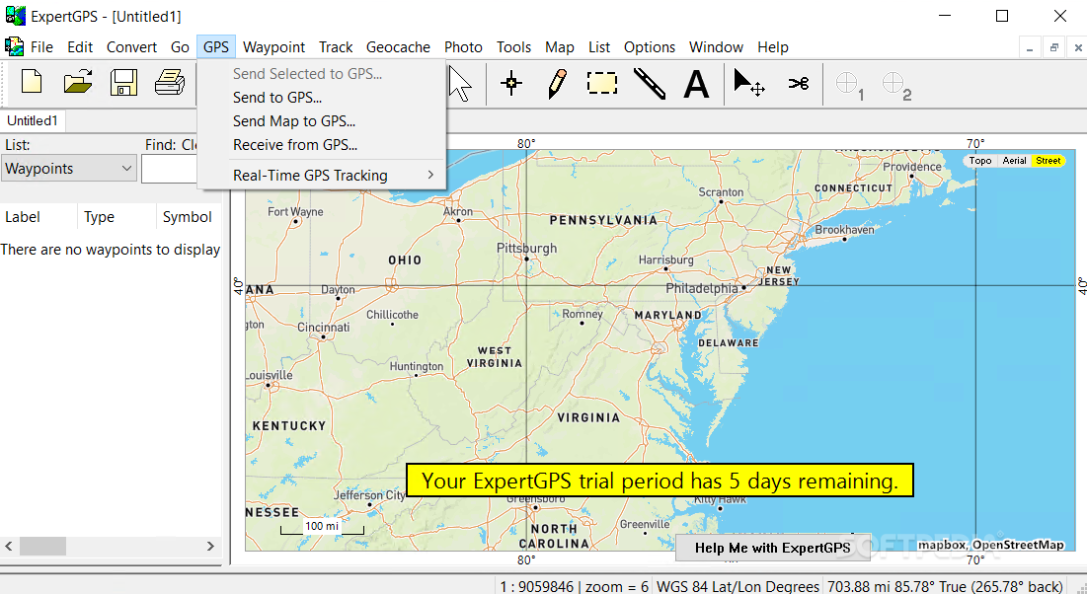Open the Photo menu

[x=463, y=47]
